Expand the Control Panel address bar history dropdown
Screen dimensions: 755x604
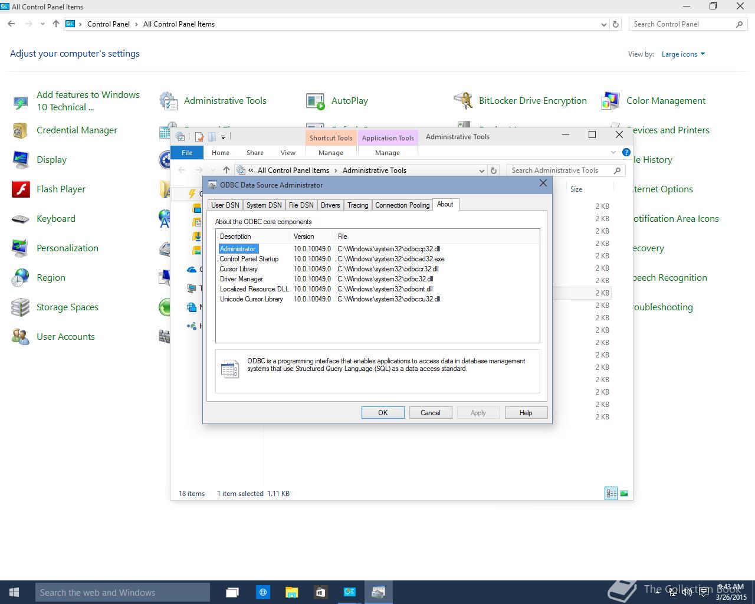[603, 24]
